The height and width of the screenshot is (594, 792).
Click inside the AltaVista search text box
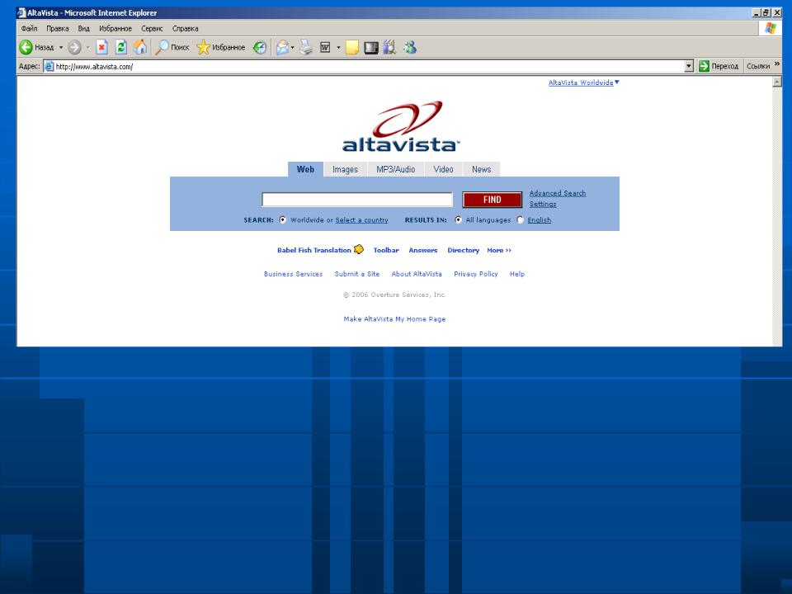(357, 200)
